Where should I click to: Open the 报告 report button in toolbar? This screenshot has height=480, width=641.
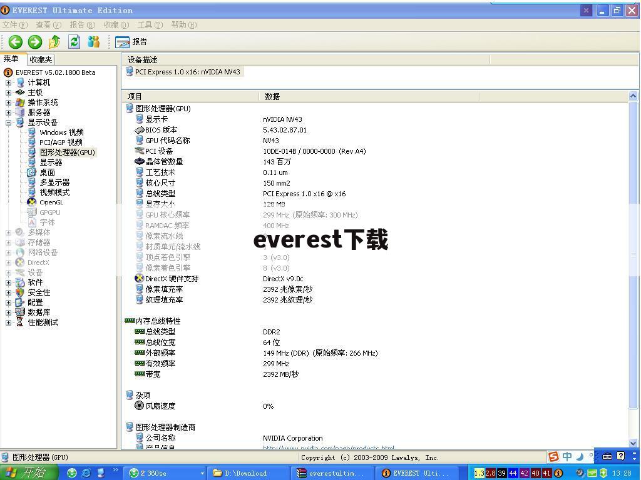(x=131, y=42)
